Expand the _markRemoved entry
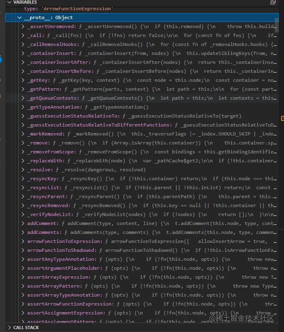Image resolution: width=284 pixels, height=332 pixels. point(23,134)
